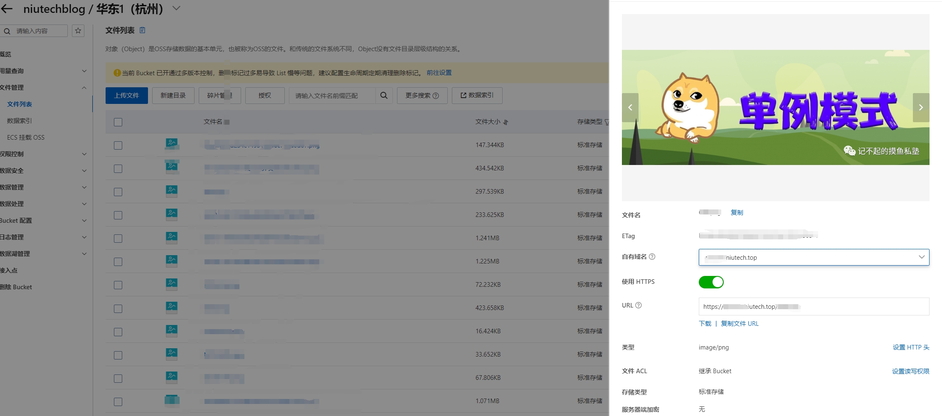This screenshot has width=942, height=416.
Task: Click image file icon in 1.225MB row
Action: (x=172, y=260)
